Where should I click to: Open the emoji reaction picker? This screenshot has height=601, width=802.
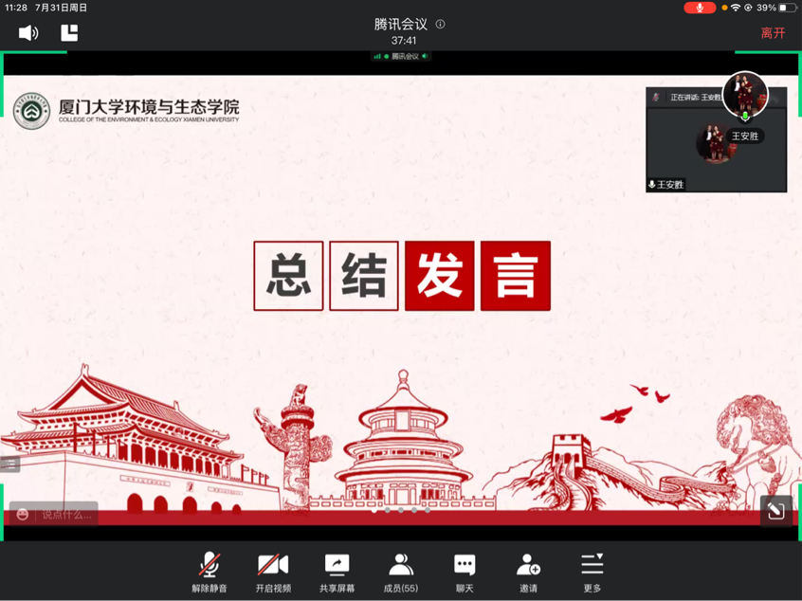[23, 515]
